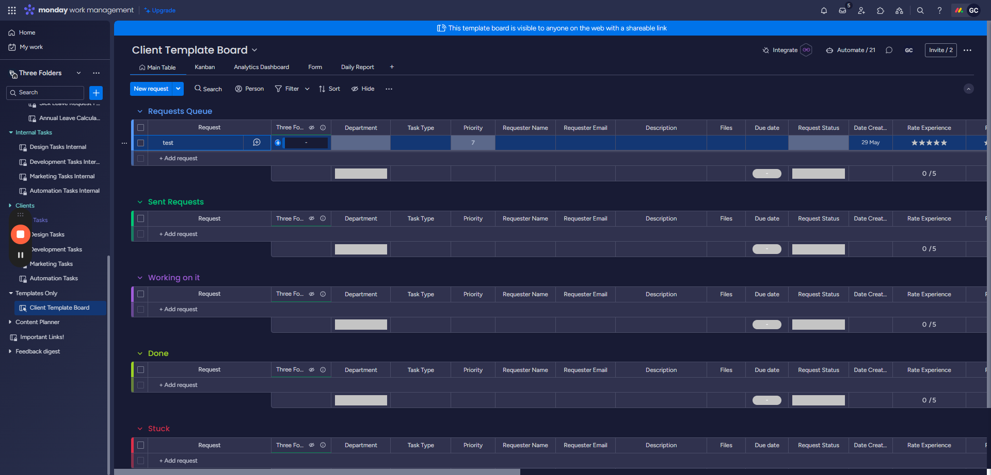Switch to the Kanban tab
The height and width of the screenshot is (475, 991).
pos(205,67)
